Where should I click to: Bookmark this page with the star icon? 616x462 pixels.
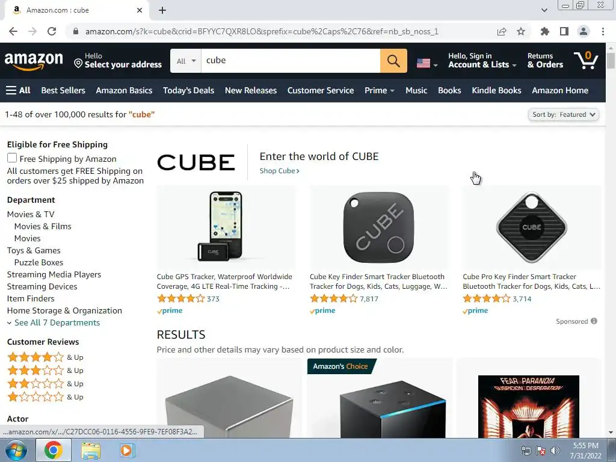click(521, 31)
